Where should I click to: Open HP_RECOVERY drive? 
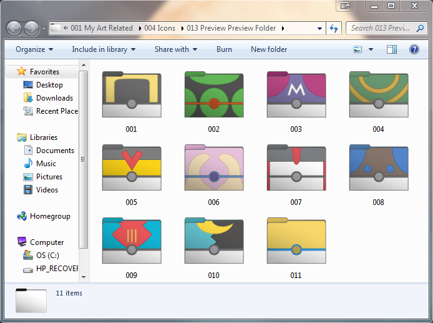point(51,269)
